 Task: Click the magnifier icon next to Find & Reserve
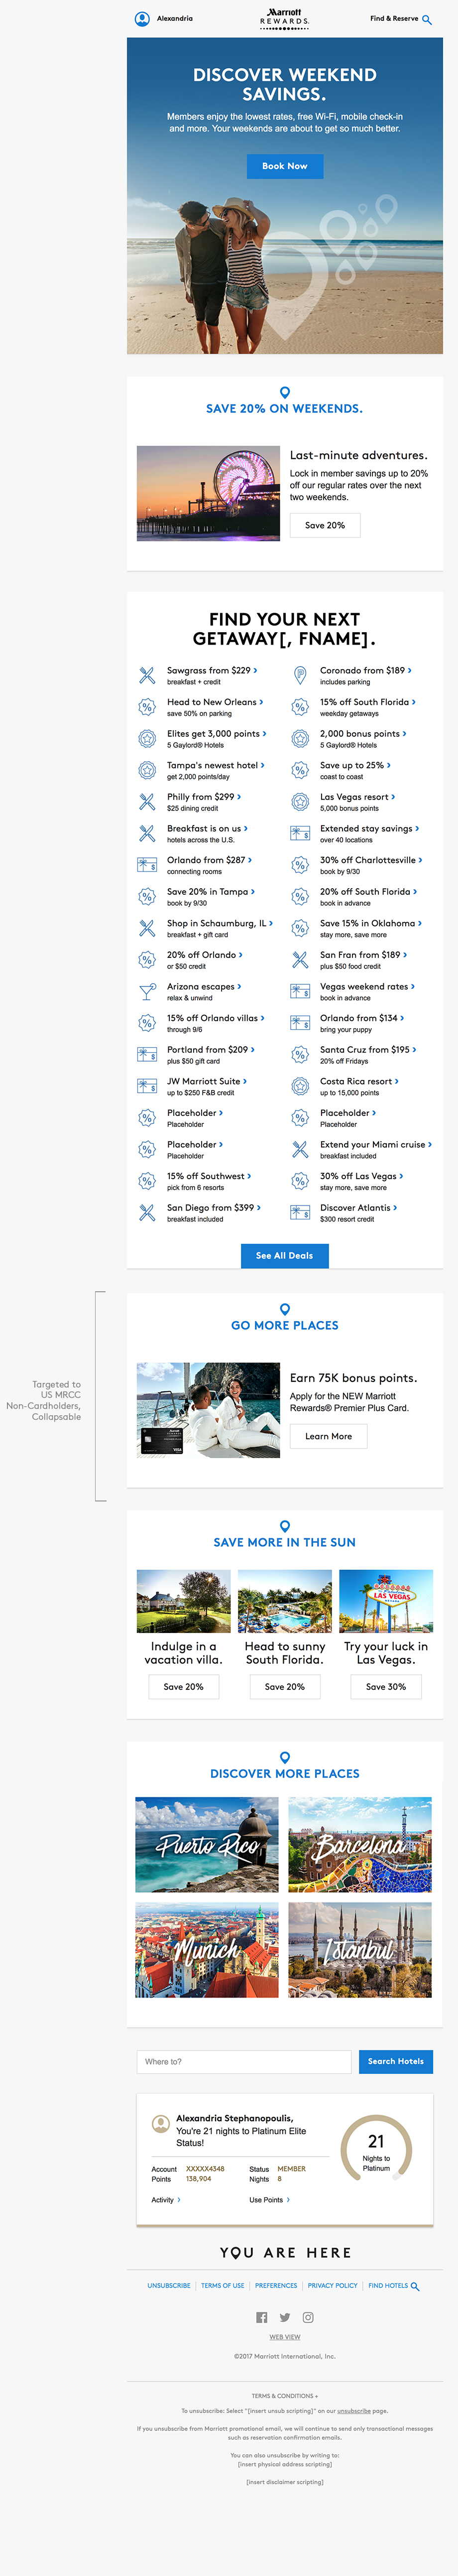pos(427,19)
